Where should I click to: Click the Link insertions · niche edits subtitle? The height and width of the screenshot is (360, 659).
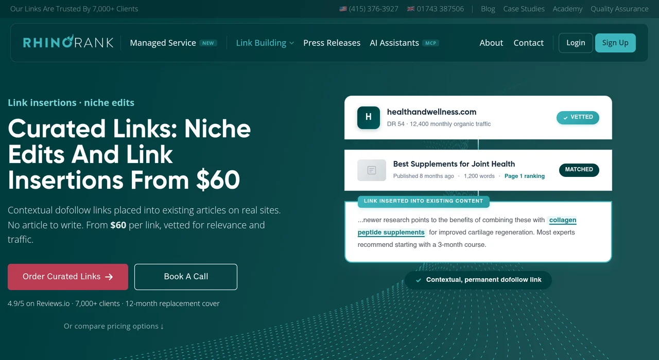point(71,103)
